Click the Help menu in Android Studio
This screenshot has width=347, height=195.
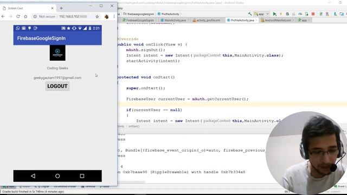coord(120,8)
